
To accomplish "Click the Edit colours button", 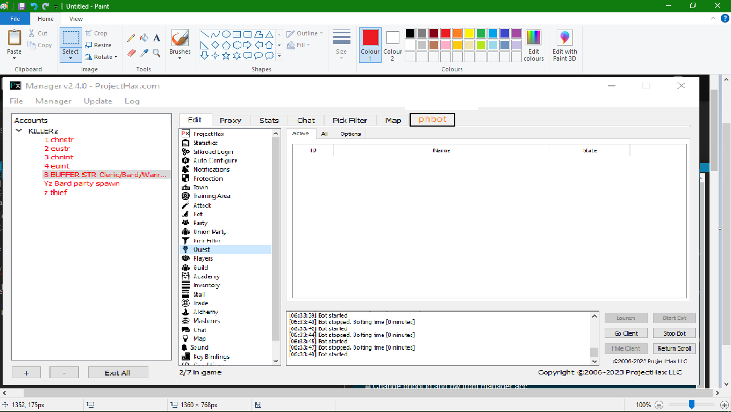I will click(533, 45).
